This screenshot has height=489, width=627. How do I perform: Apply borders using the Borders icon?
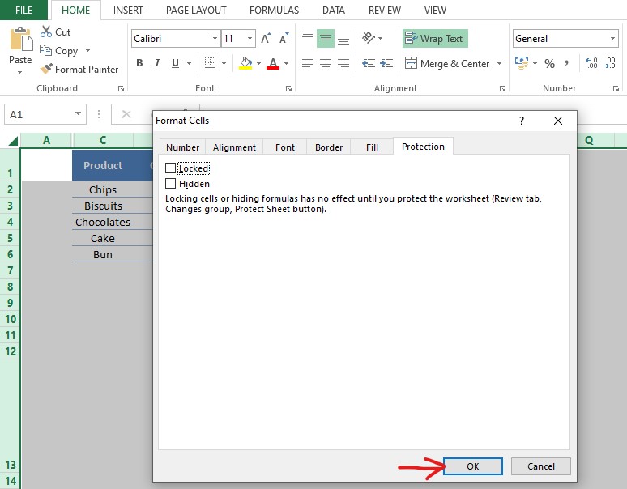point(210,62)
